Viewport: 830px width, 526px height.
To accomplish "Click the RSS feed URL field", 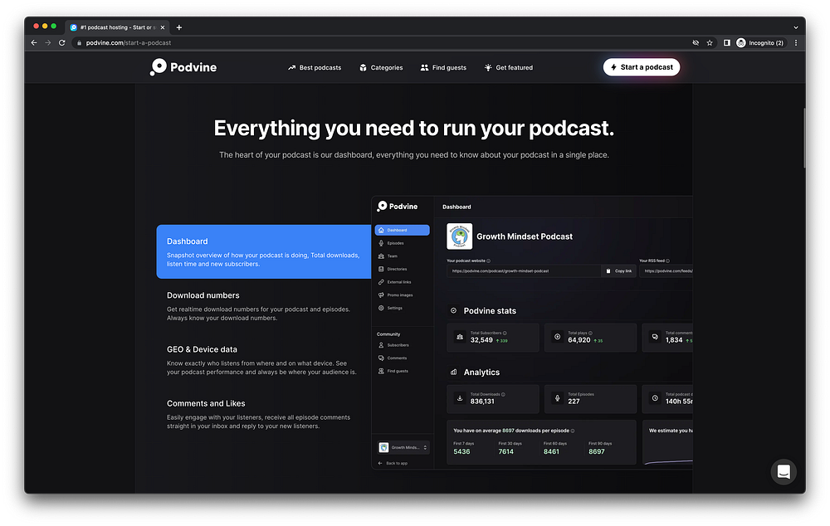I will point(666,271).
